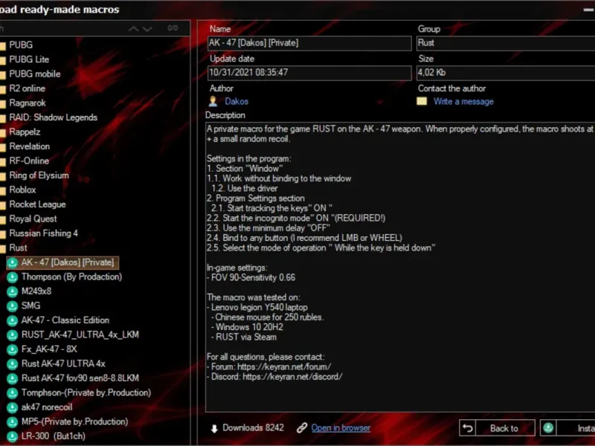595x446 pixels.
Task: Click the LR-300 (But1ch) download icon
Action: coord(12,436)
